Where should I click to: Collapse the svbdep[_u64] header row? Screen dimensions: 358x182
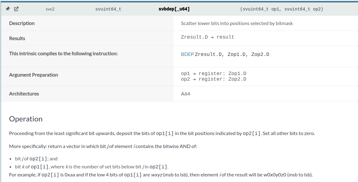pos(179,9)
